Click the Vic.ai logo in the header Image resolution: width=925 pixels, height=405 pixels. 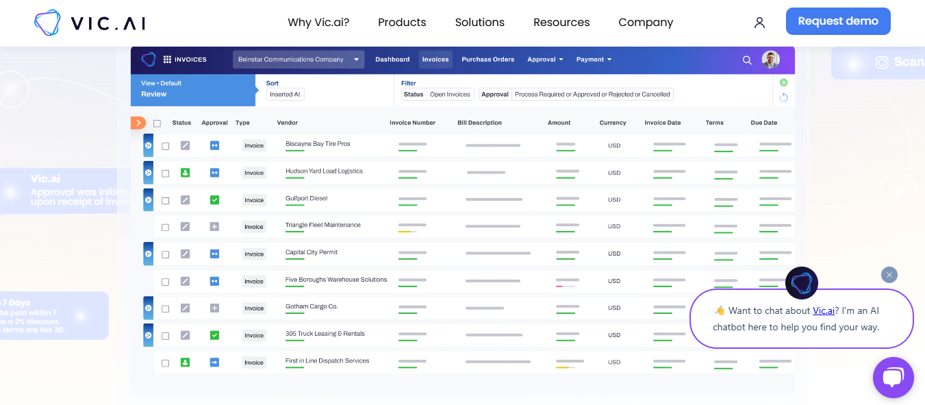pos(90,23)
